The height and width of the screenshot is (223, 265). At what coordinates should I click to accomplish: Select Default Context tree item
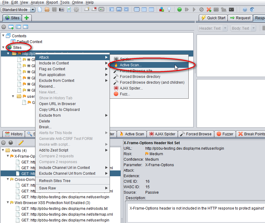29,42
